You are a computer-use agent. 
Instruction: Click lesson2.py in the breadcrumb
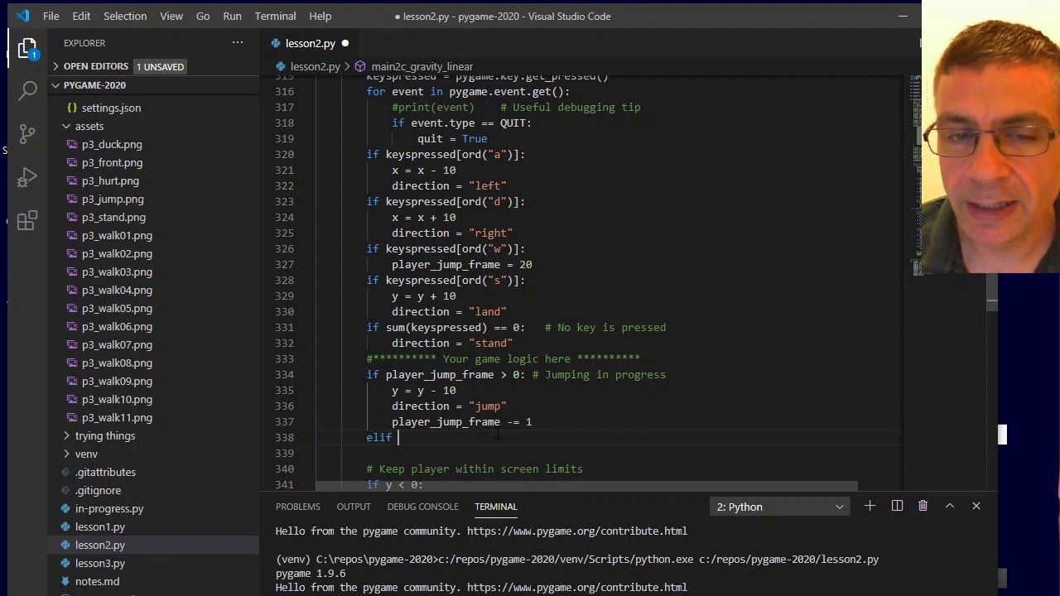coord(315,66)
